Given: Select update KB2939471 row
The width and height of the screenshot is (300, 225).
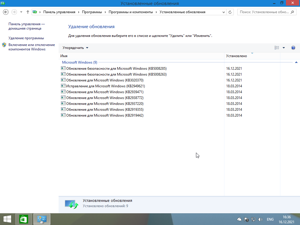Looking at the screenshot, I should [169, 92].
